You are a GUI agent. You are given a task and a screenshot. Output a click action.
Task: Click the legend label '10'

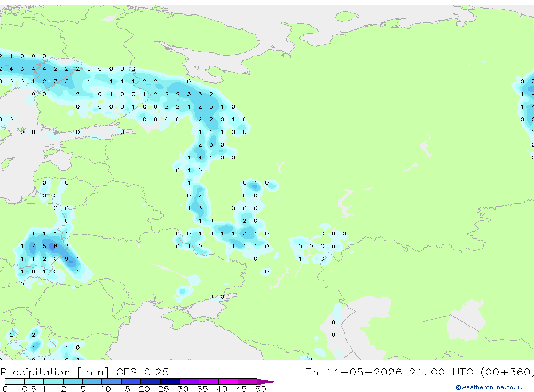click(106, 389)
